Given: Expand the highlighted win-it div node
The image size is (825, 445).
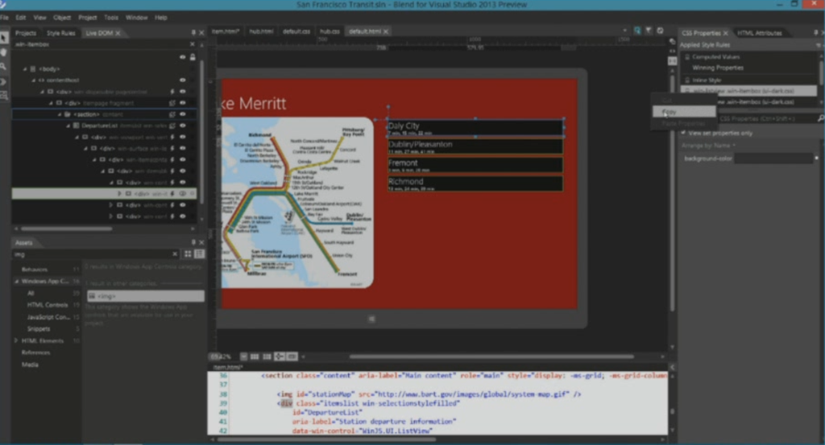Looking at the screenshot, I should point(119,194).
